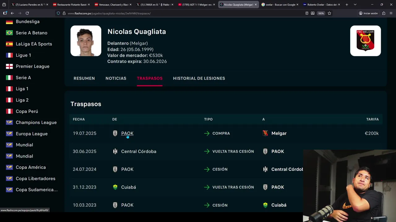Click the PAOK link in 19.07.2025 row
396x222 pixels.
click(x=127, y=133)
